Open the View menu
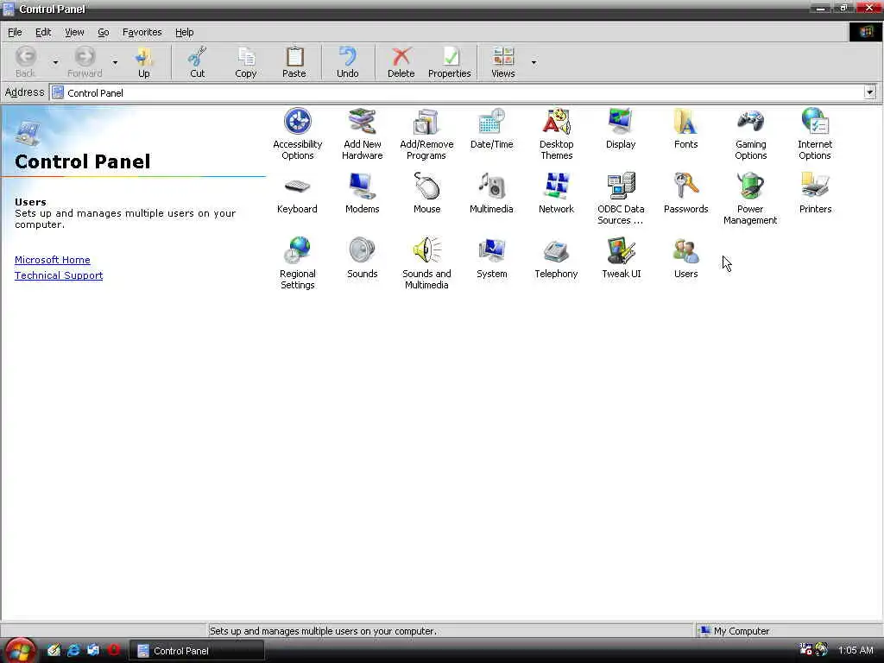 (74, 32)
